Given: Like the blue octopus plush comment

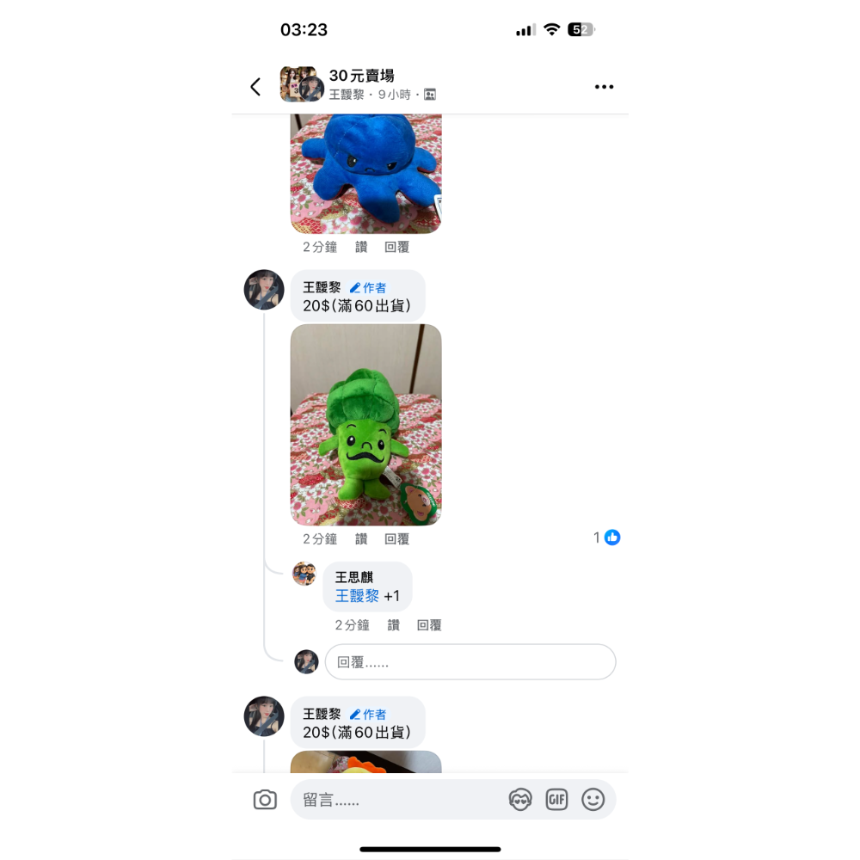Looking at the screenshot, I should [361, 248].
